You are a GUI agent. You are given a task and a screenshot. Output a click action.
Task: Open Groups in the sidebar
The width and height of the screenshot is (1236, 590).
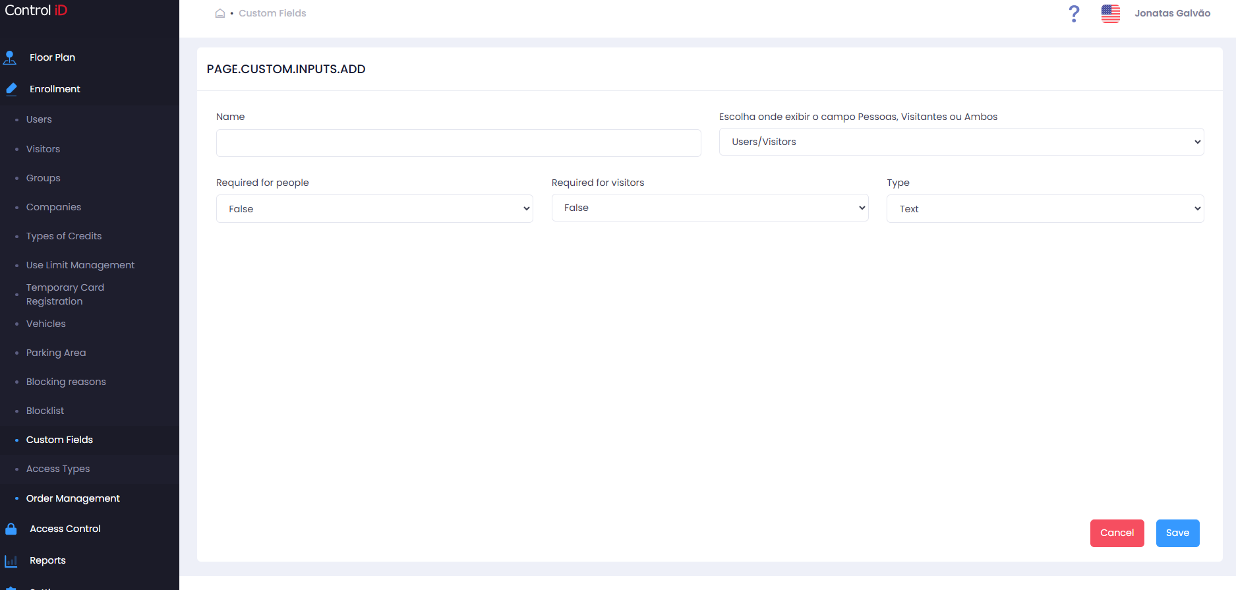click(43, 178)
